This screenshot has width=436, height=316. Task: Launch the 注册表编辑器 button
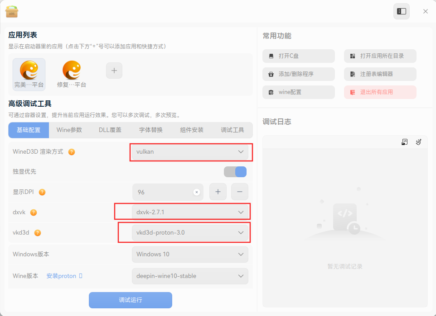click(380, 74)
